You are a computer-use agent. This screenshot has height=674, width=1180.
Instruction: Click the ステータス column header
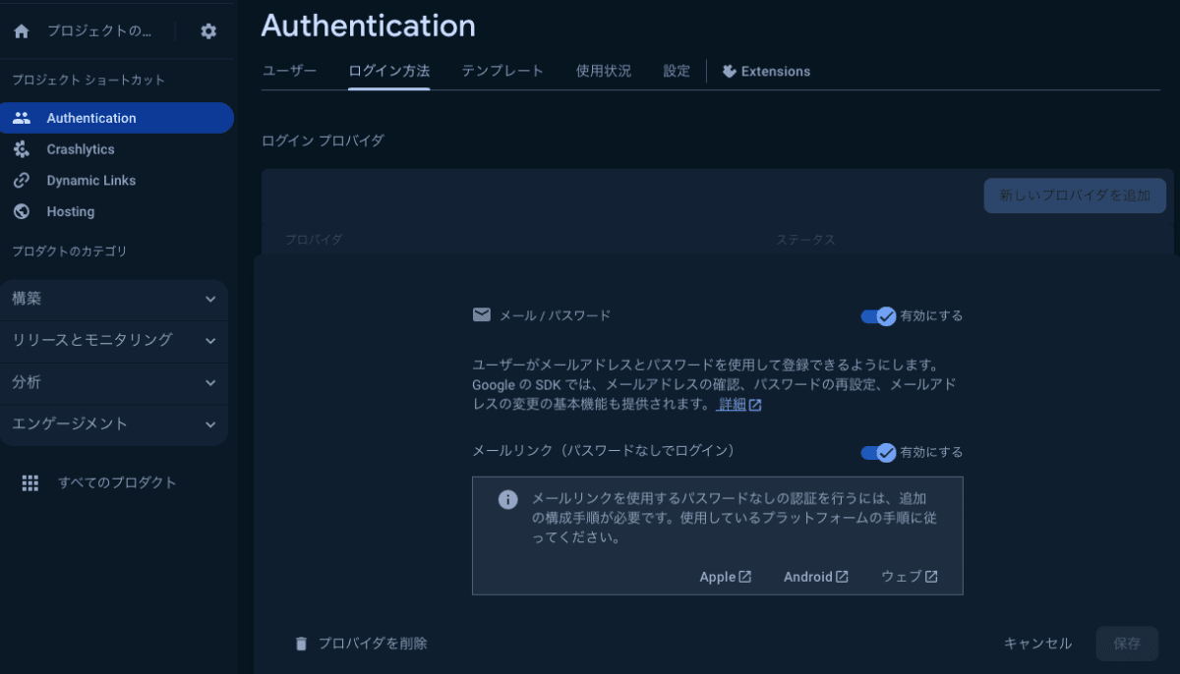pyautogui.click(x=805, y=240)
